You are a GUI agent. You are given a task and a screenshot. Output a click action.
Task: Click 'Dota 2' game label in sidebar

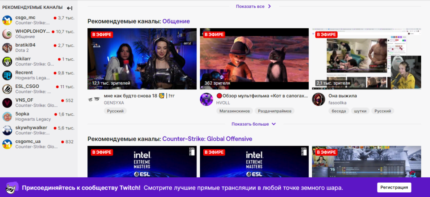[x=22, y=50]
